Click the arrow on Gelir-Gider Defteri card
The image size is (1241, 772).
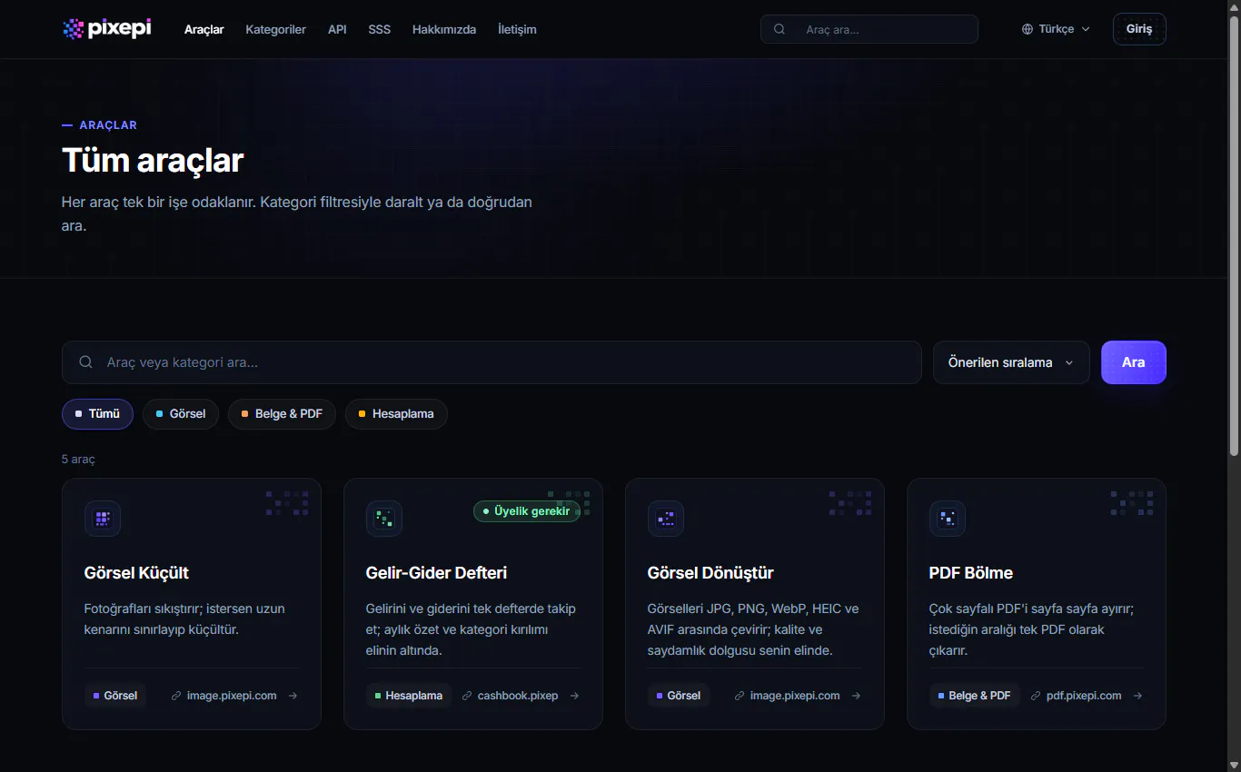click(x=574, y=696)
